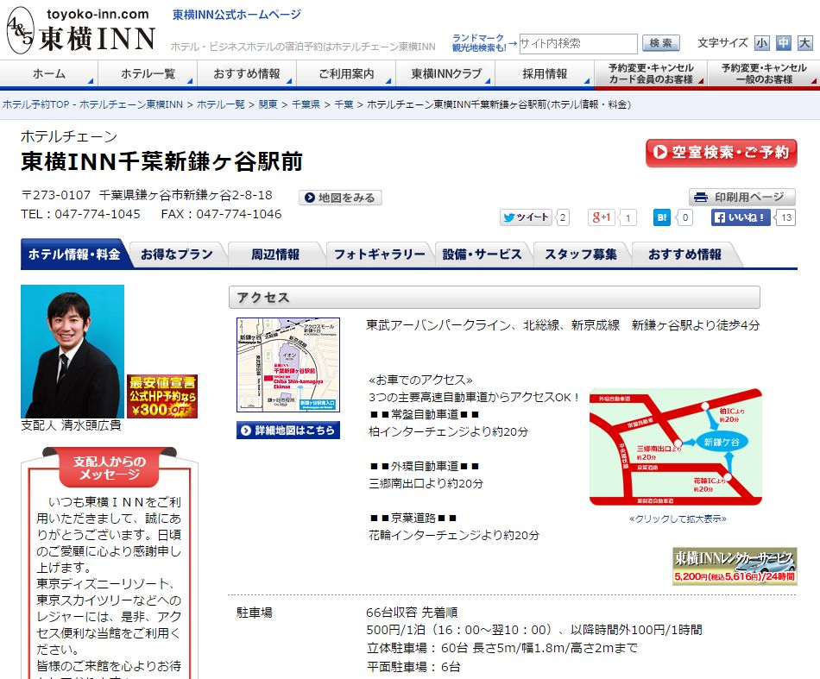Click the Facebook いいね！ button
This screenshot has width=820, height=679.
click(x=741, y=217)
